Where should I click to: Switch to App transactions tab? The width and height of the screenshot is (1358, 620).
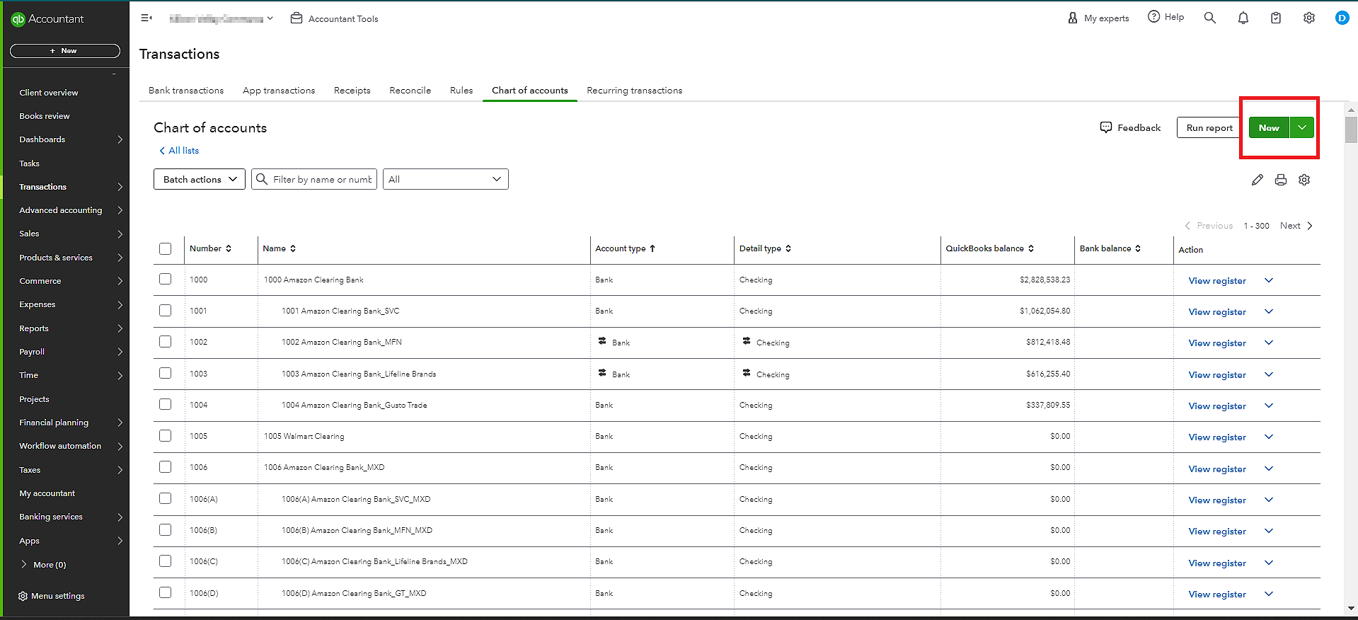(x=279, y=90)
